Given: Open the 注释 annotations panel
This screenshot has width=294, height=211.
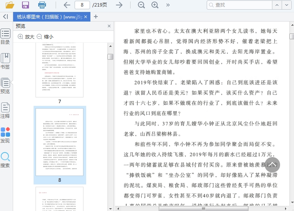Looking at the screenshot, I should click(x=5, y=111).
